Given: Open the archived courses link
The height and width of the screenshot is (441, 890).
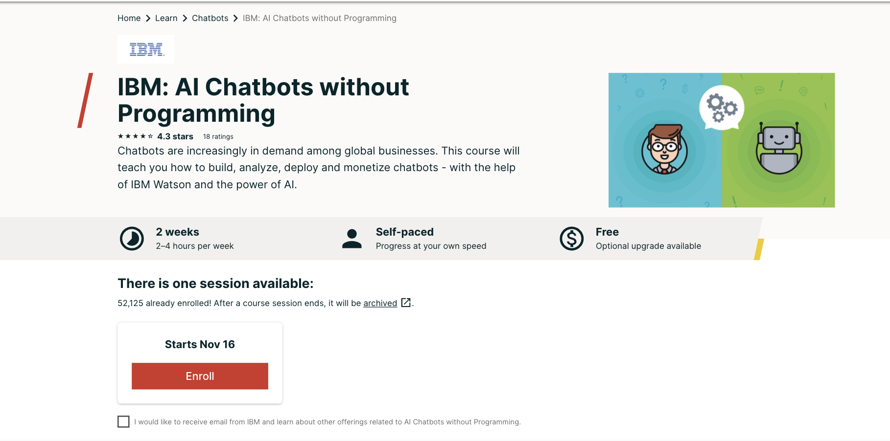Looking at the screenshot, I should pos(379,303).
